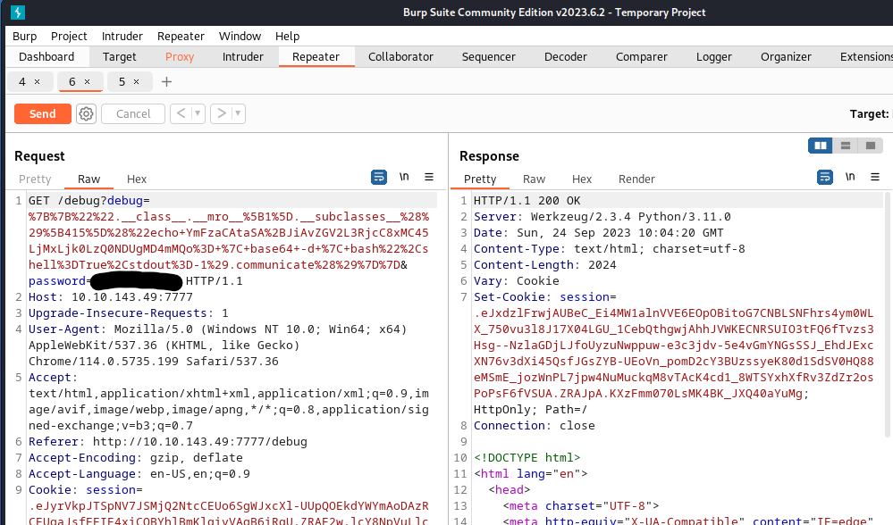
Task: Click the Content-Length 2024 header line
Action: 545,265
